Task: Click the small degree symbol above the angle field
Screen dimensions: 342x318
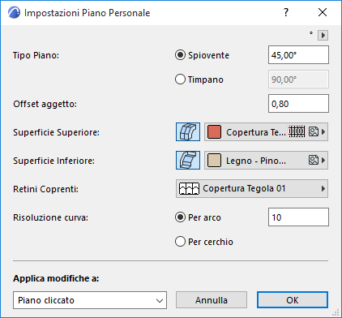Action: [x=311, y=33]
